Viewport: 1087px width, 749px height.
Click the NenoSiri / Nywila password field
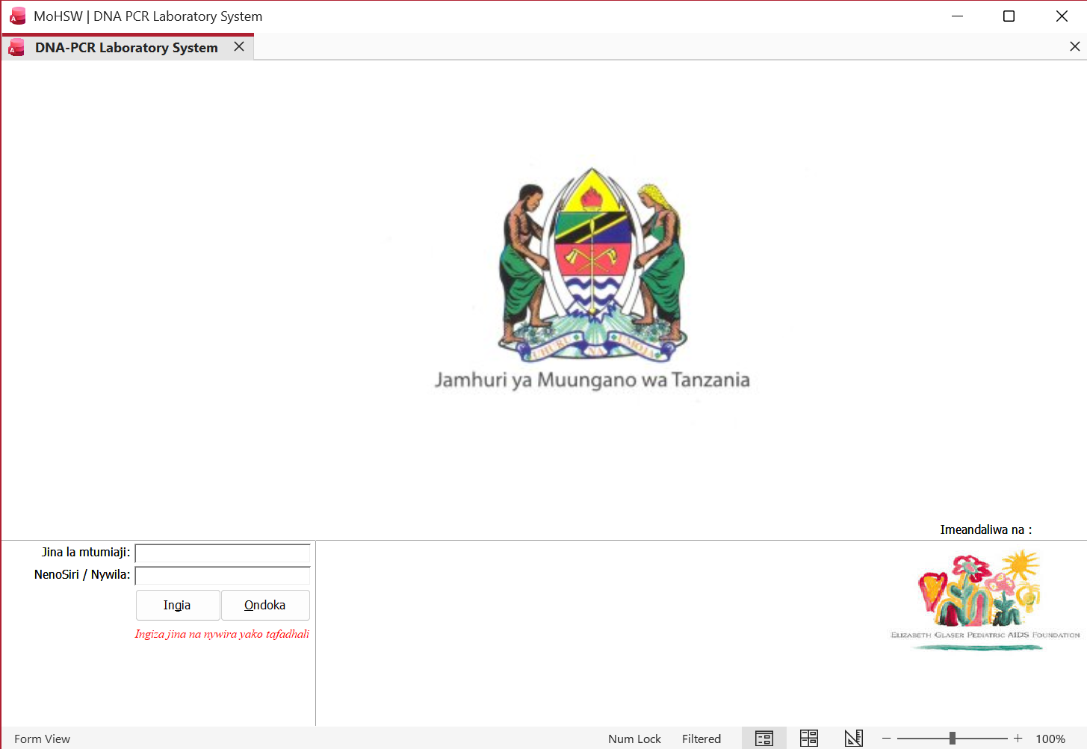[223, 576]
